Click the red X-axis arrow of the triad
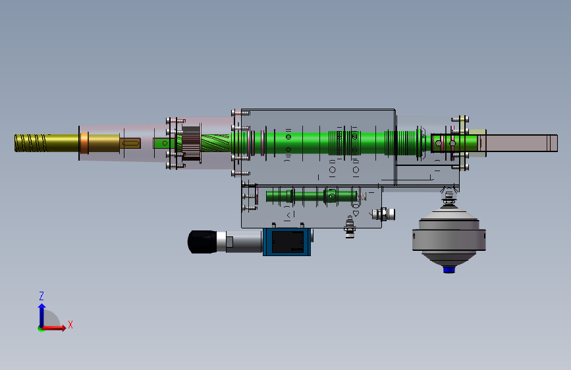The height and width of the screenshot is (370, 571). pyautogui.click(x=55, y=328)
